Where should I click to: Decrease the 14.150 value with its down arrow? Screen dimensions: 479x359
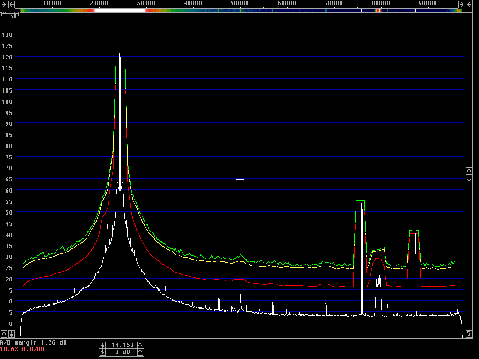[102, 345]
